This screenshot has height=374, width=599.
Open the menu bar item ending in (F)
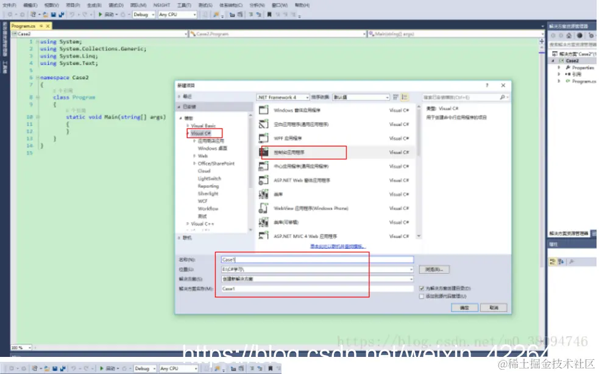pos(9,5)
